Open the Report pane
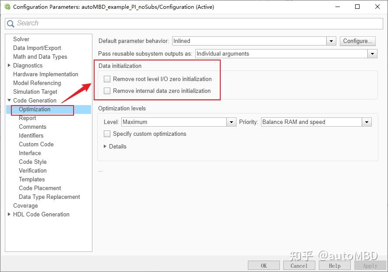This screenshot has width=388, height=272. (x=28, y=118)
